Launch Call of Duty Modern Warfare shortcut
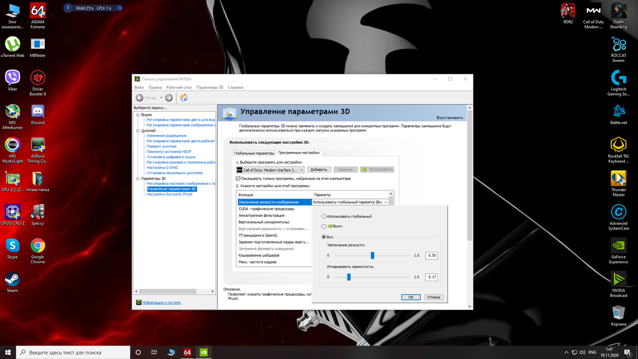 point(594,15)
